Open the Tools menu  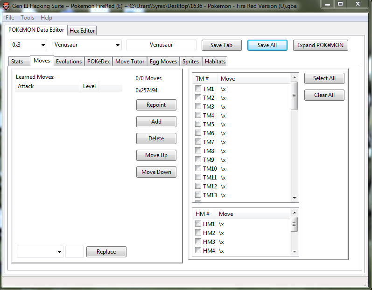[27, 18]
